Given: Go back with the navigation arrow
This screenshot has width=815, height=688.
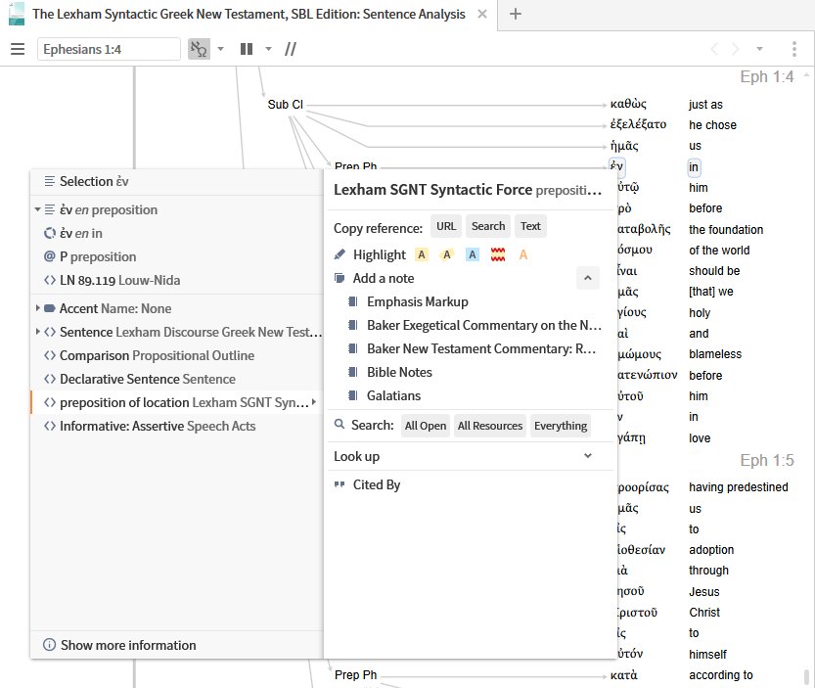Looking at the screenshot, I should [x=714, y=49].
